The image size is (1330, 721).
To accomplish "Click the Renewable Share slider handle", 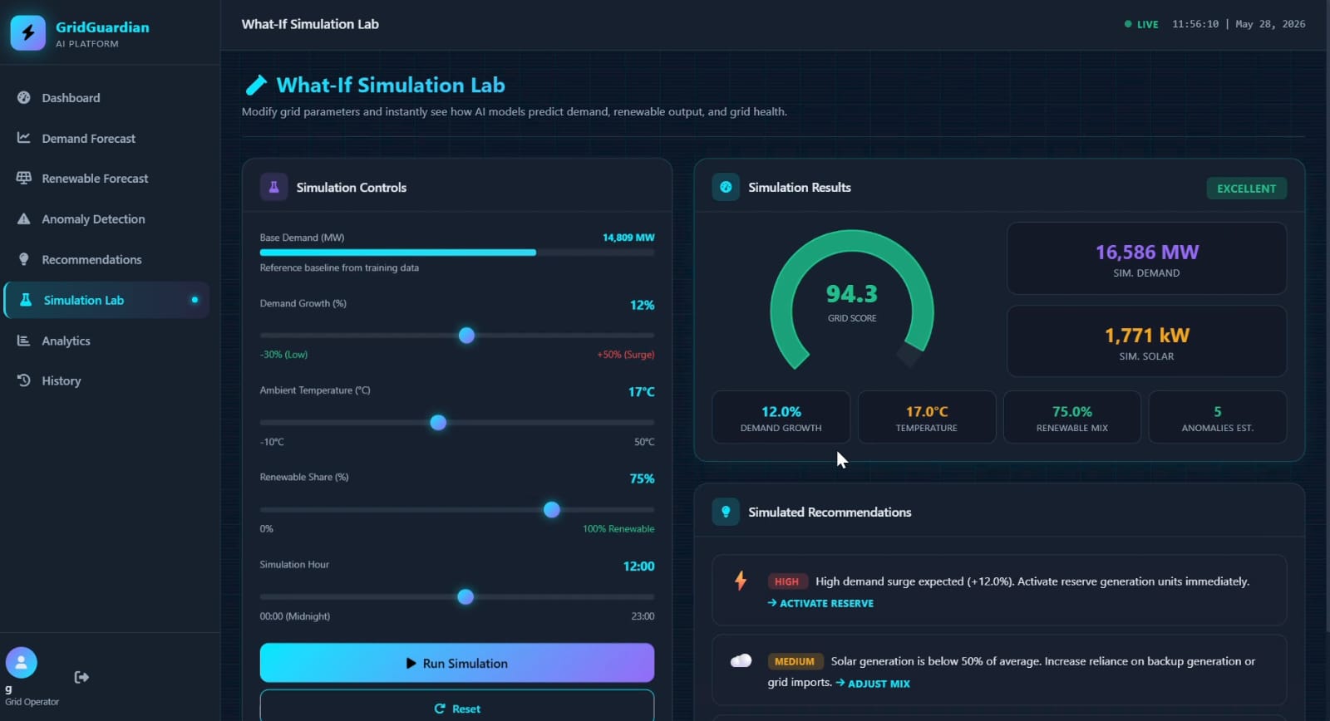I will pos(551,509).
